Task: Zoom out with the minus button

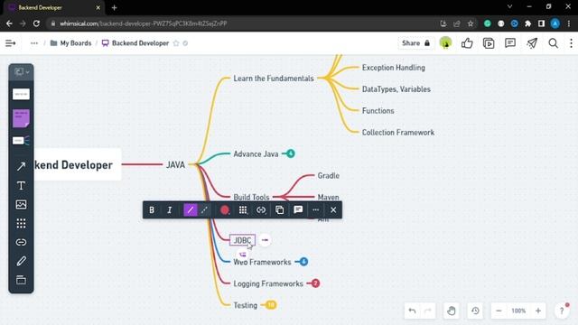Action: (x=499, y=311)
